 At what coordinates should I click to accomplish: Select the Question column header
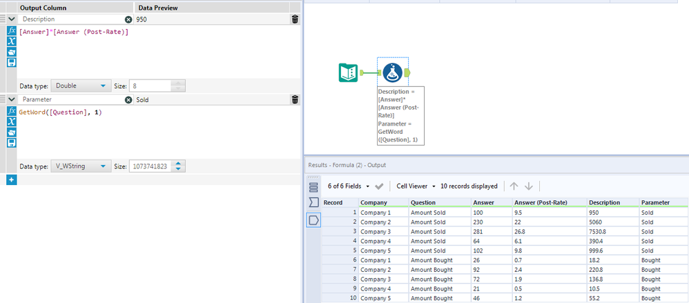coord(440,202)
